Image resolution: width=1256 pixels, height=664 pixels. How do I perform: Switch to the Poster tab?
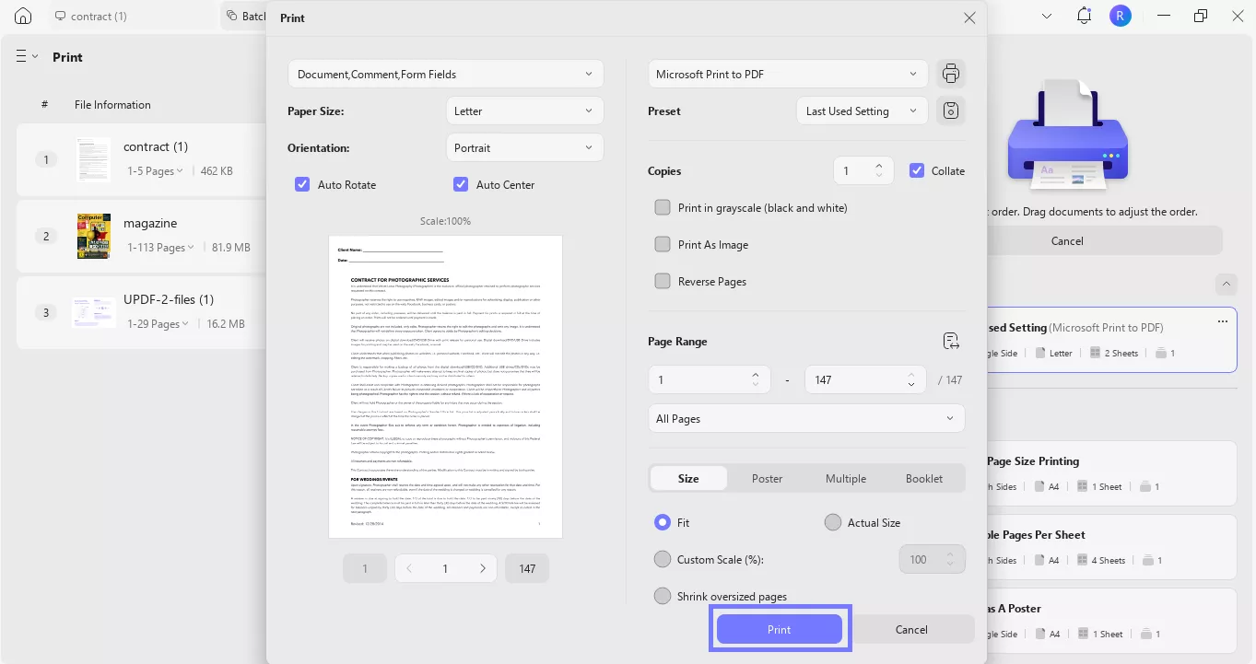pos(767,478)
